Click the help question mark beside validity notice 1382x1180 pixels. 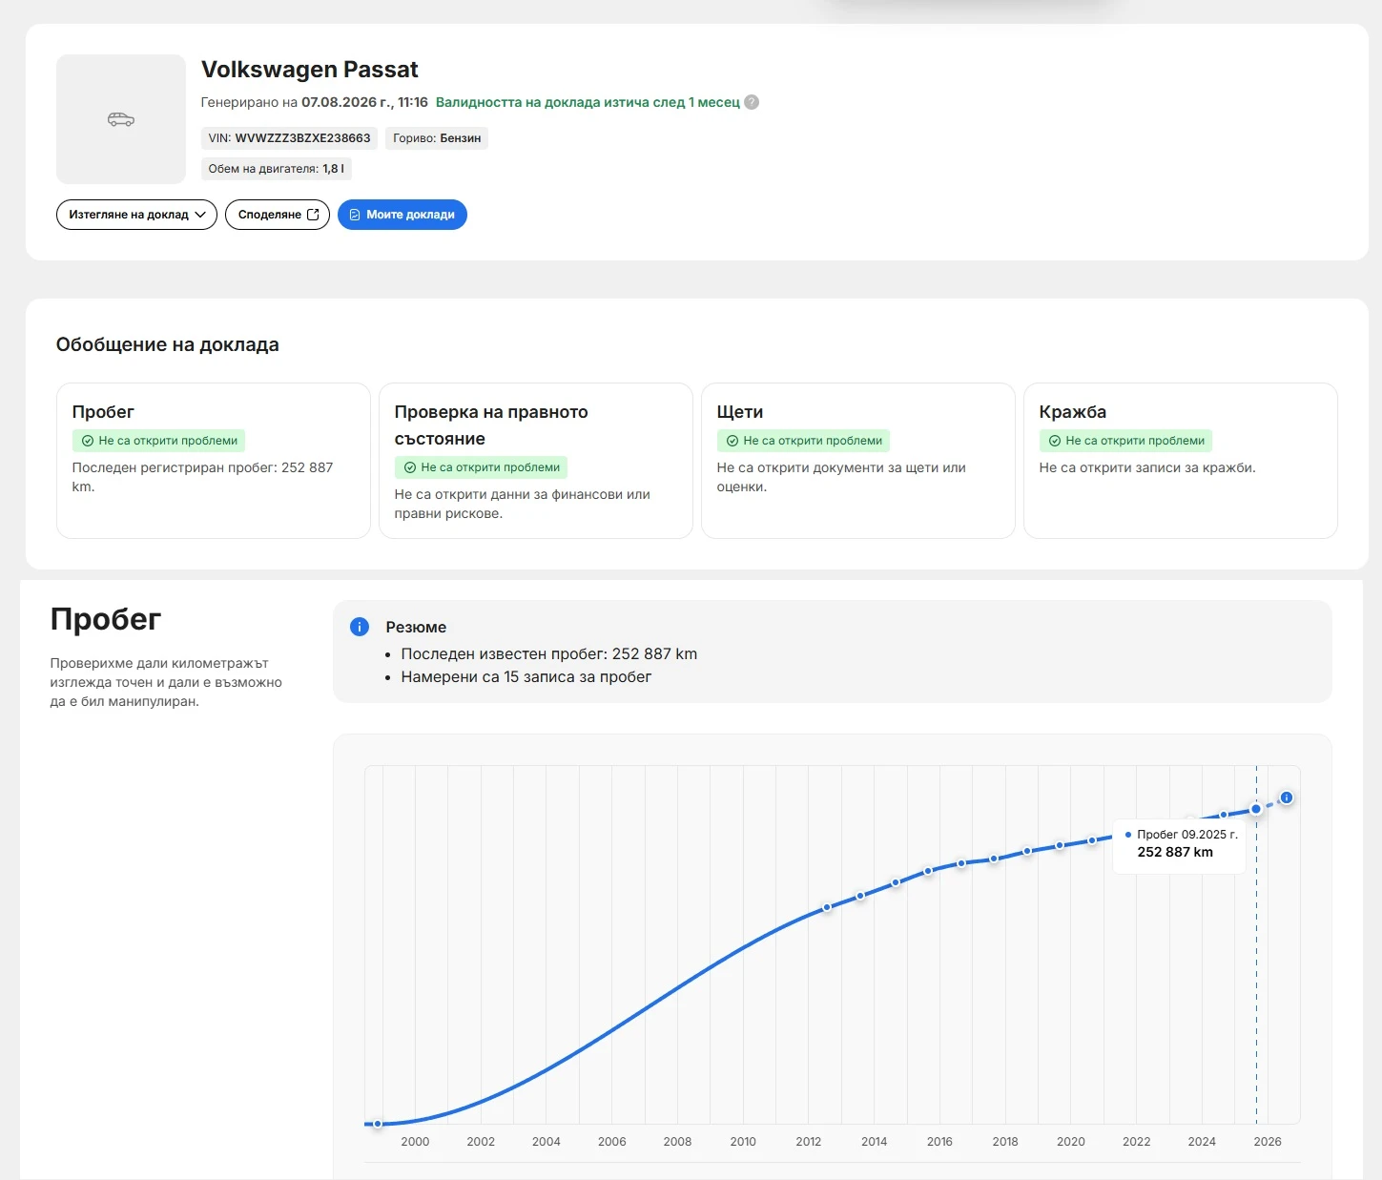pos(752,102)
